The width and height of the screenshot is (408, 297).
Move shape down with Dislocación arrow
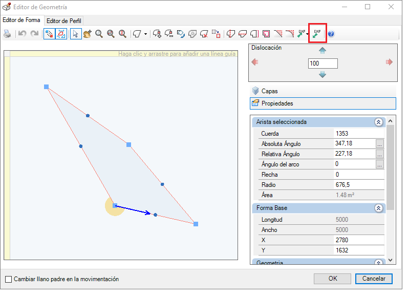323,75
